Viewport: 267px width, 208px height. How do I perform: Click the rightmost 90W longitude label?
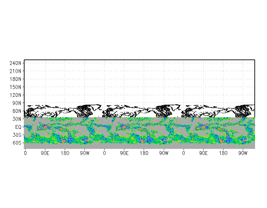pos(243,153)
